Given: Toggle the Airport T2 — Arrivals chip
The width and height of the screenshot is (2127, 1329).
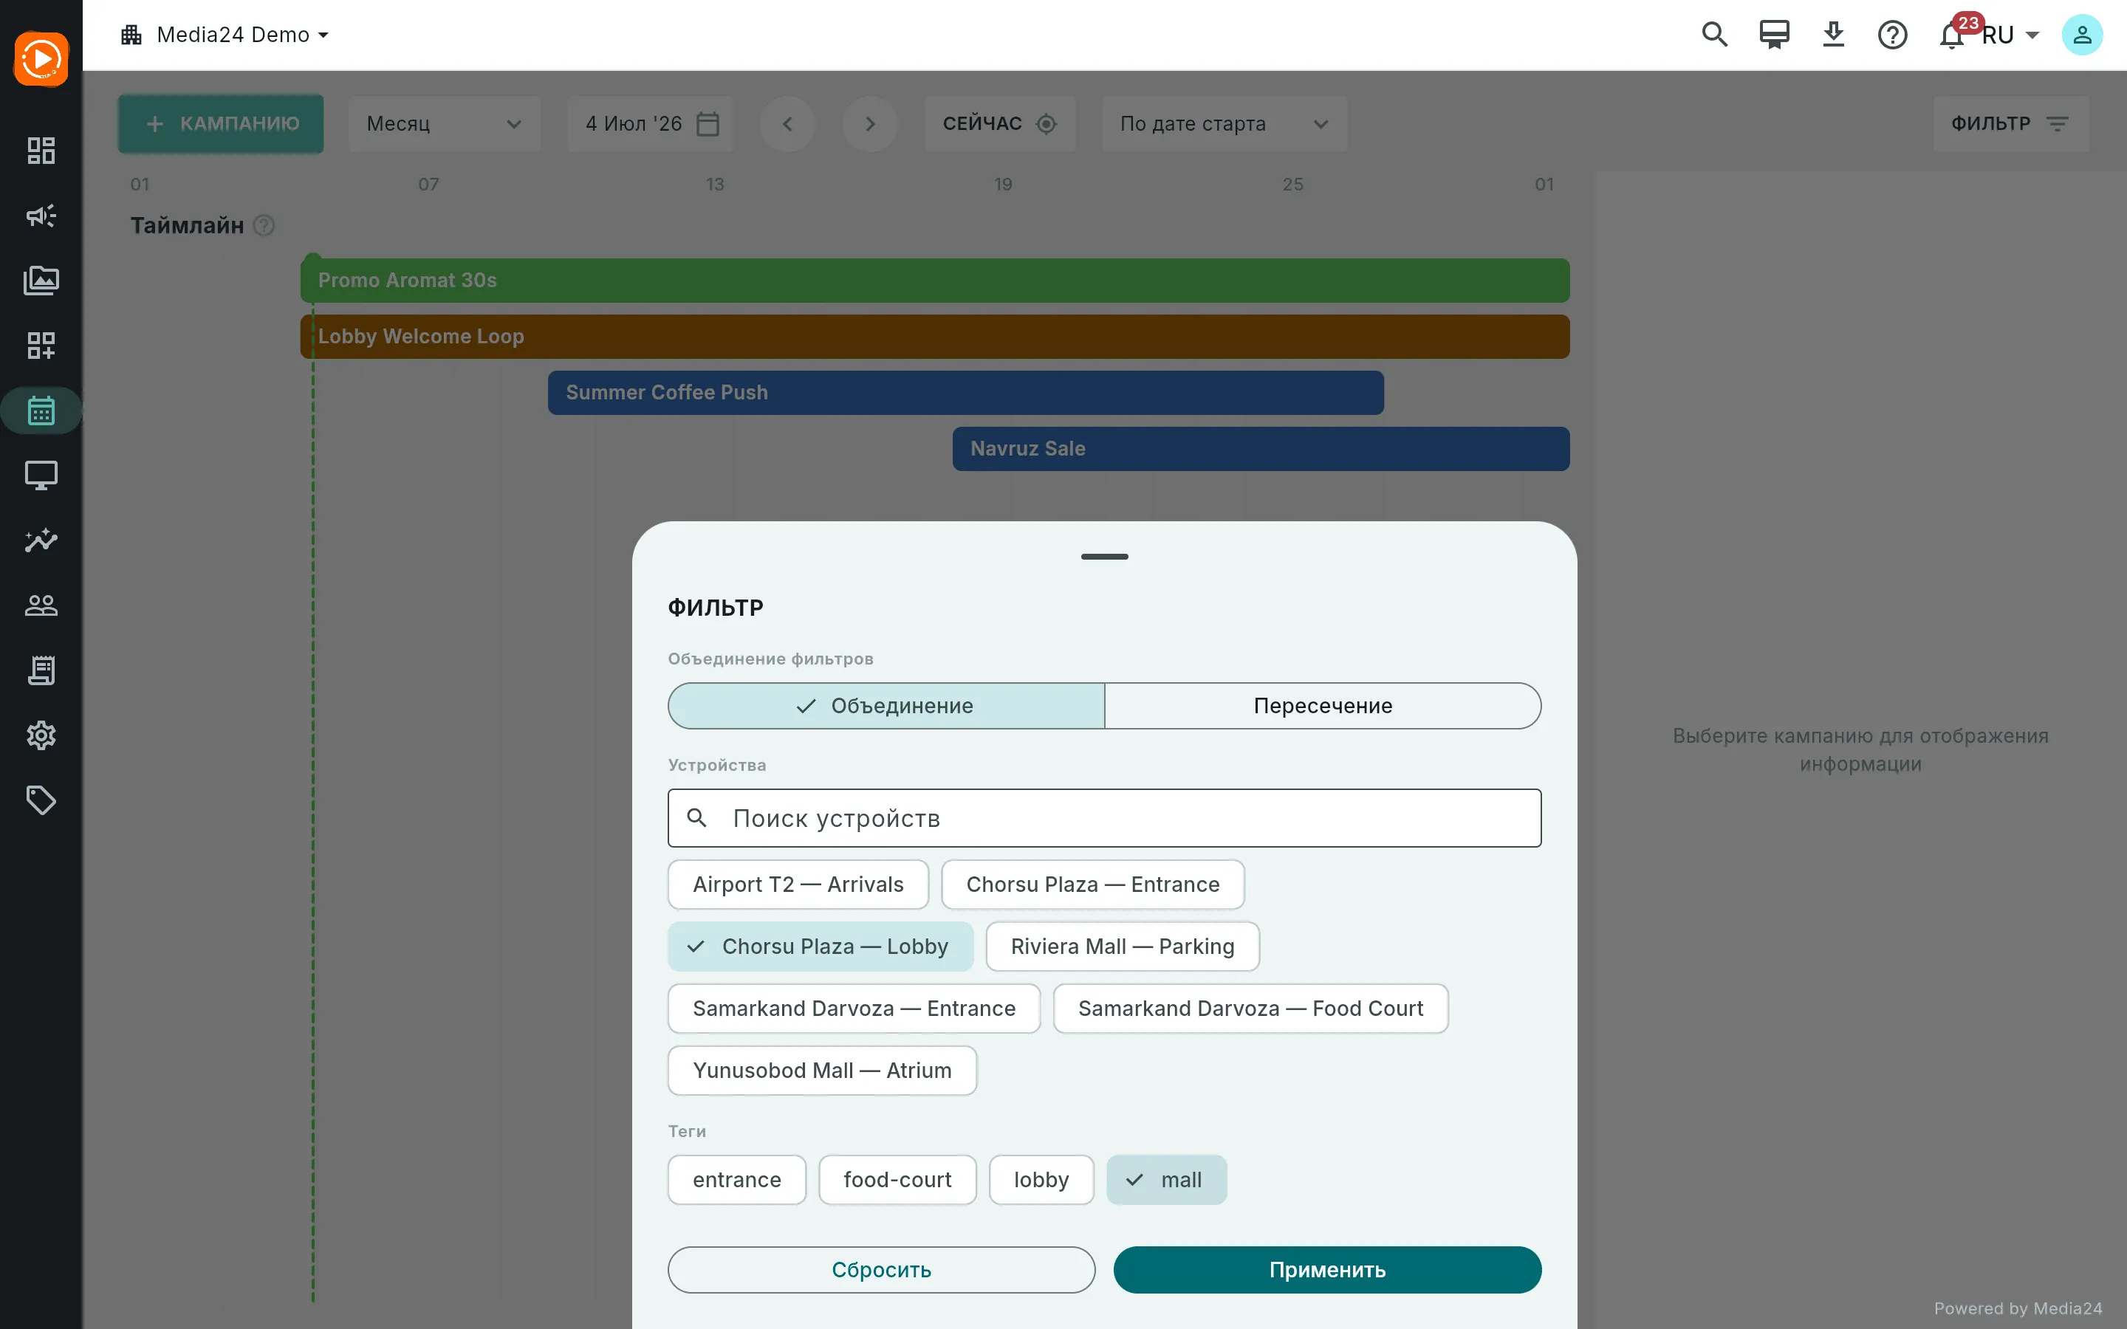Looking at the screenshot, I should (x=798, y=885).
